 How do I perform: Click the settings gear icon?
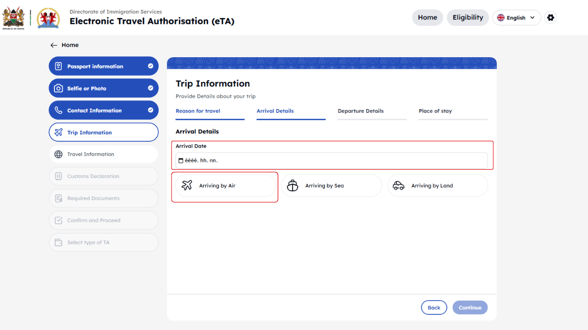point(550,18)
